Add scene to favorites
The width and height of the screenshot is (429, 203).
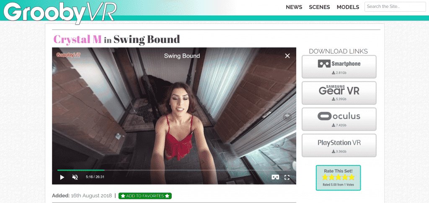tap(145, 196)
